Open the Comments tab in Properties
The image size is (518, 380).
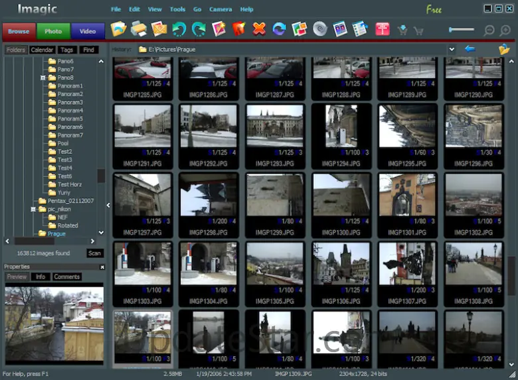[x=66, y=277]
